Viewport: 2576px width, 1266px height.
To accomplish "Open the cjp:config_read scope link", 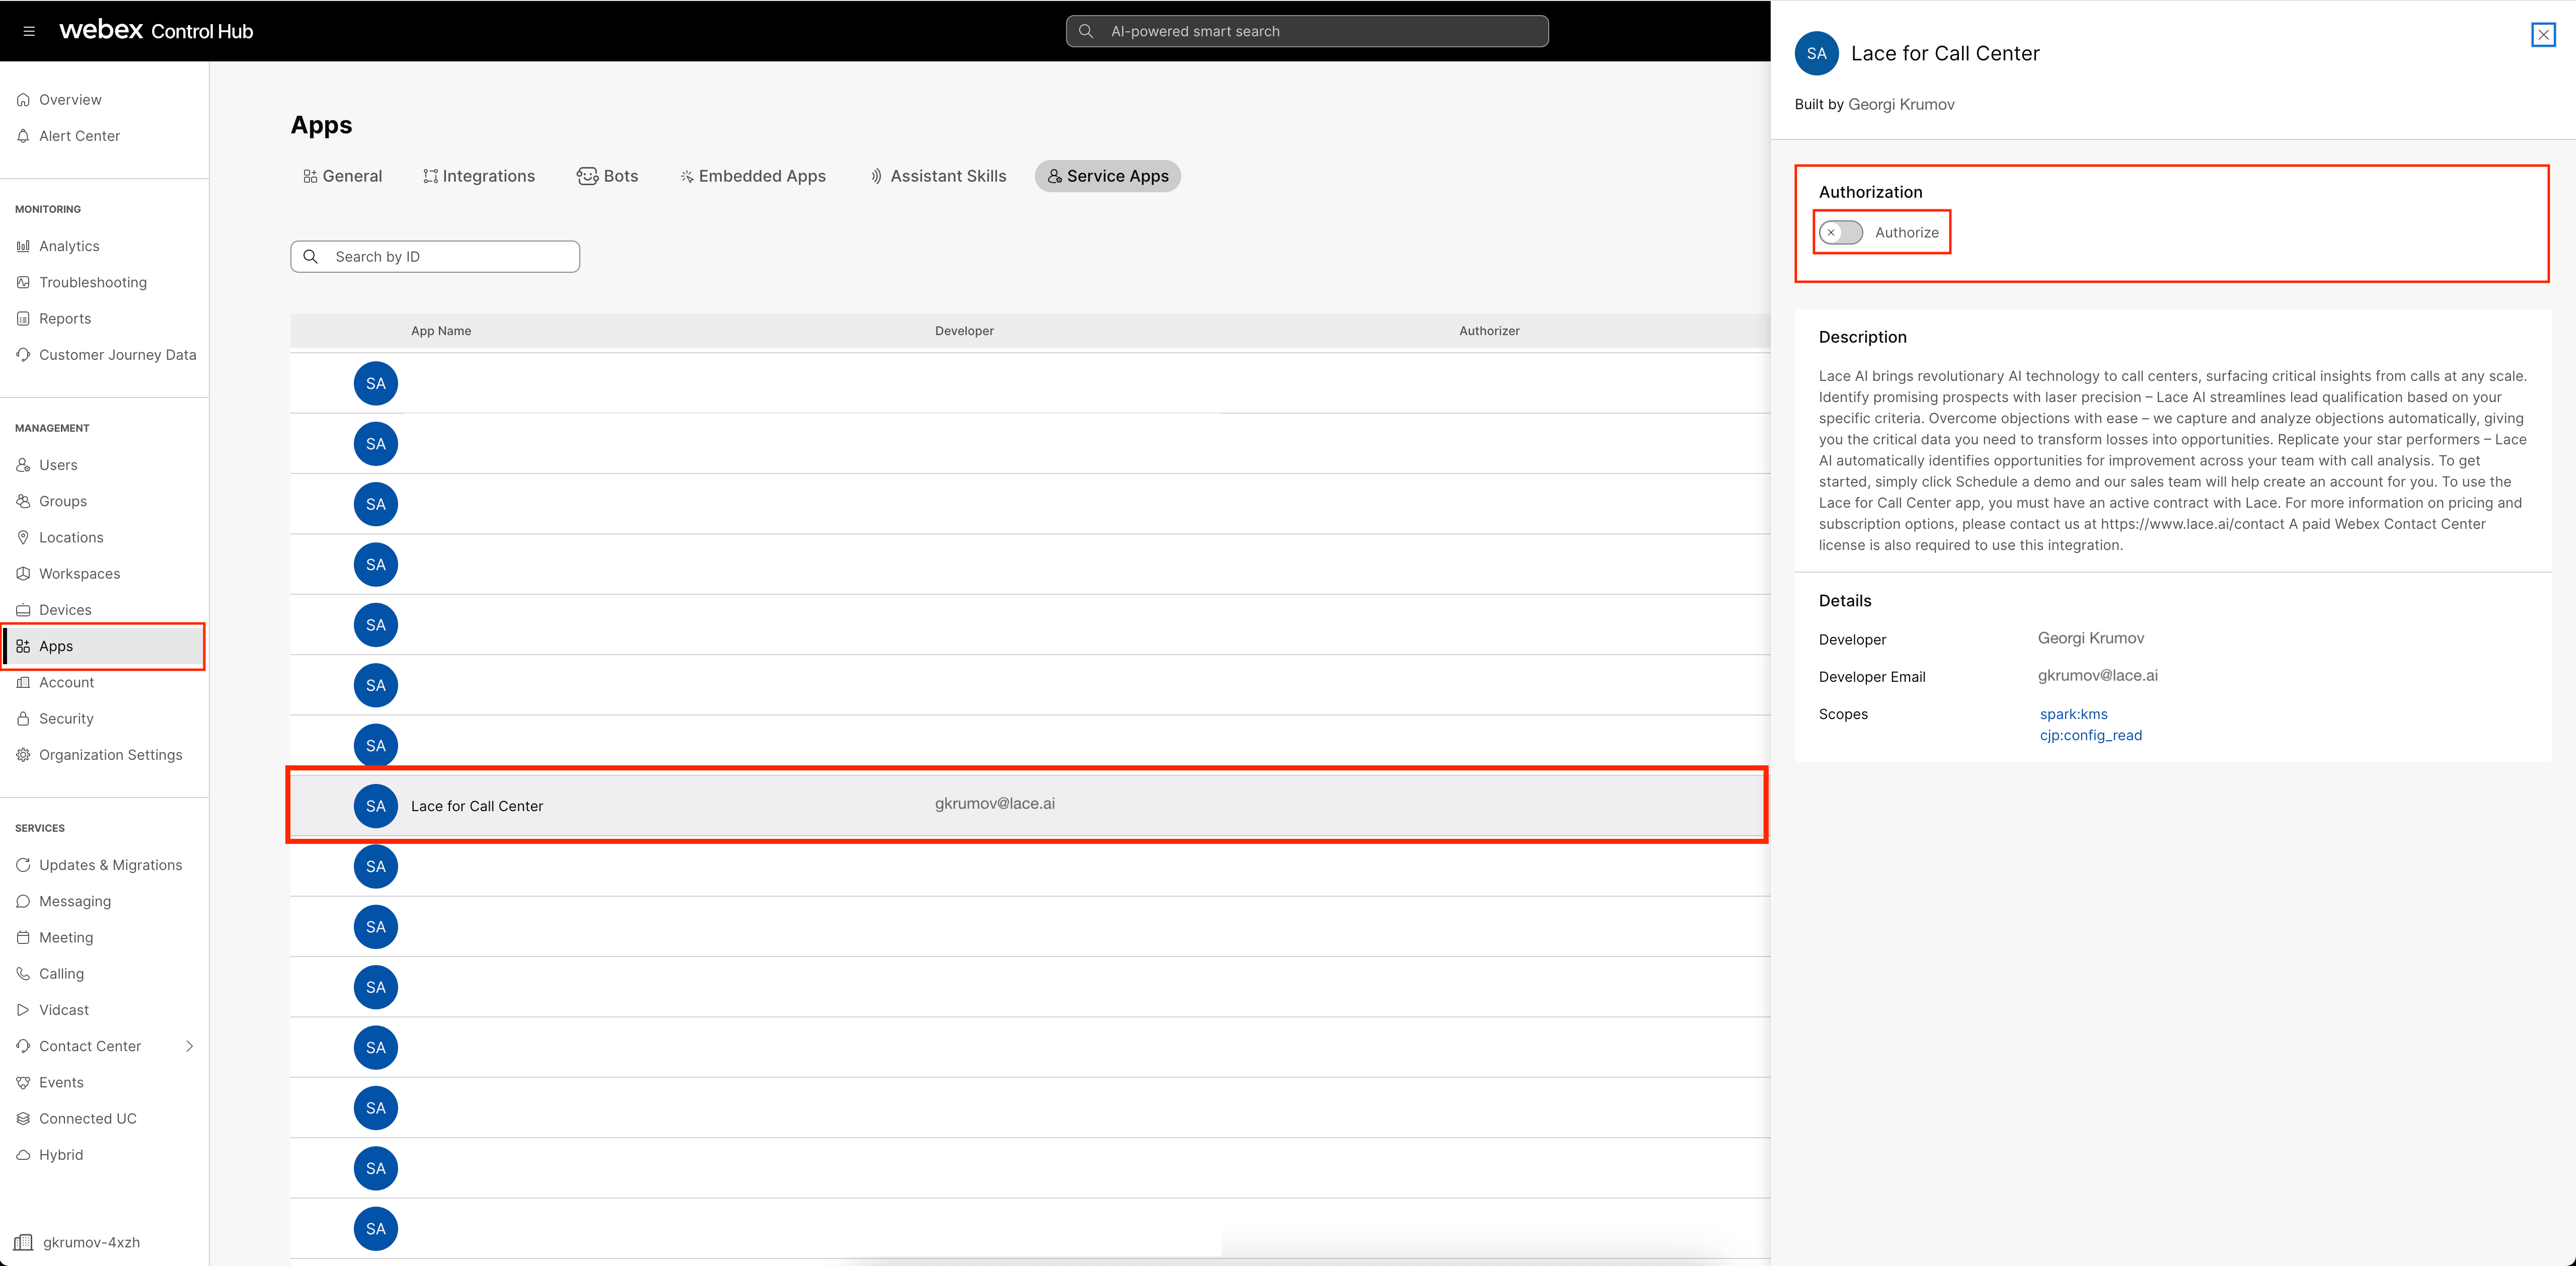I will coord(2091,735).
